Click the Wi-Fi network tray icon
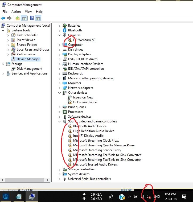Viewport: 193px width, 202px height. 143,197
